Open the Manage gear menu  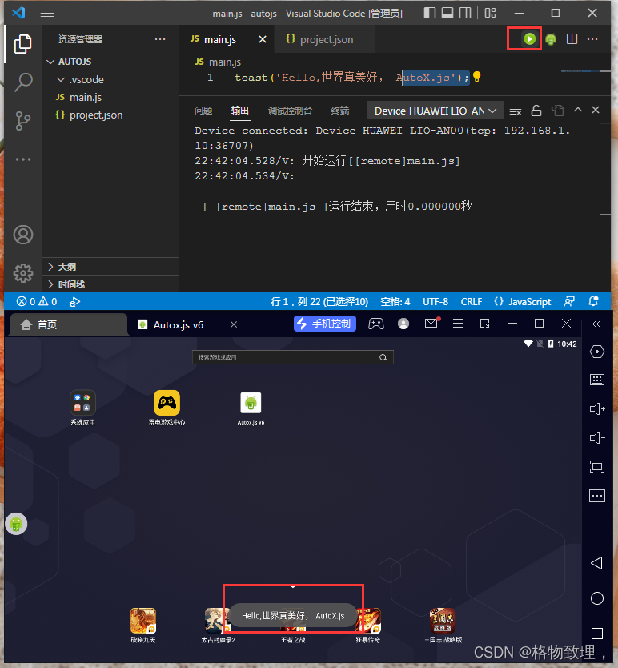23,273
